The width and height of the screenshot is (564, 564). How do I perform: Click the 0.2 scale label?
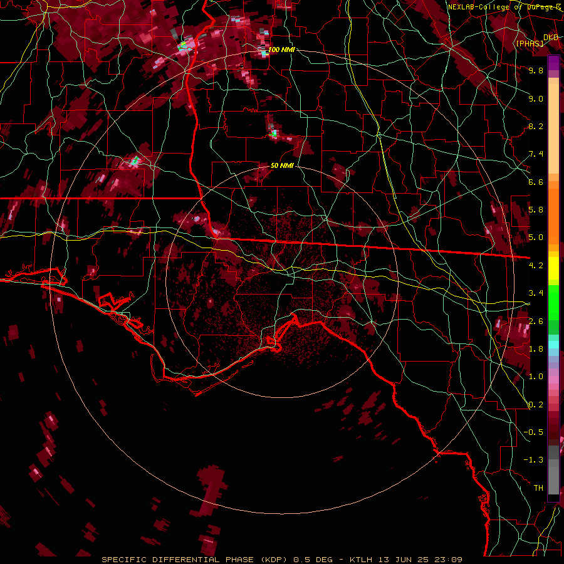click(x=536, y=404)
